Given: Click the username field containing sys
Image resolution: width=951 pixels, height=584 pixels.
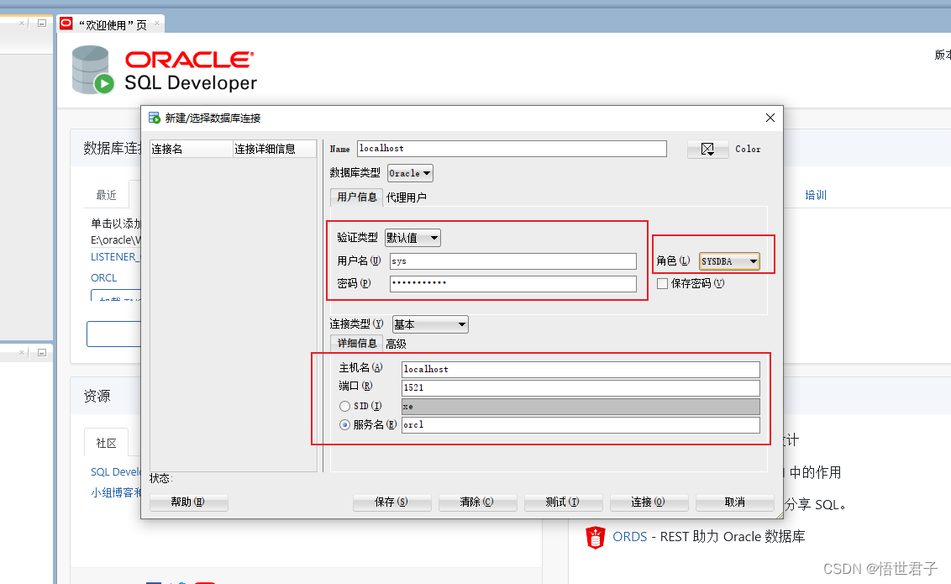Looking at the screenshot, I should pos(513,261).
